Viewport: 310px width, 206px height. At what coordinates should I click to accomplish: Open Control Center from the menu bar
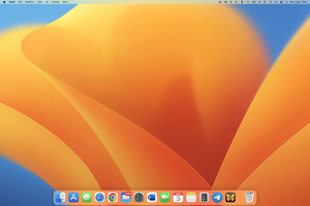(282, 2)
